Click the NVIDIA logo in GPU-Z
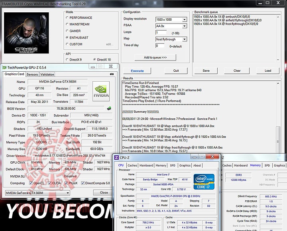 (101, 91)
